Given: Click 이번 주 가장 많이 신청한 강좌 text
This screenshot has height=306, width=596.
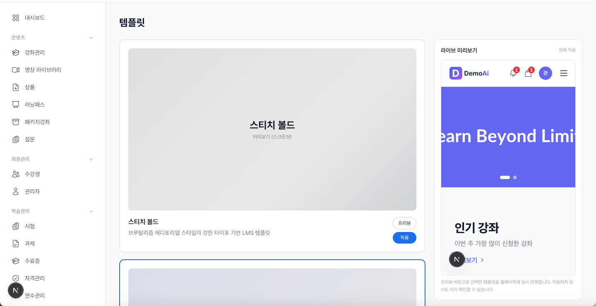Looking at the screenshot, I should (x=493, y=244).
